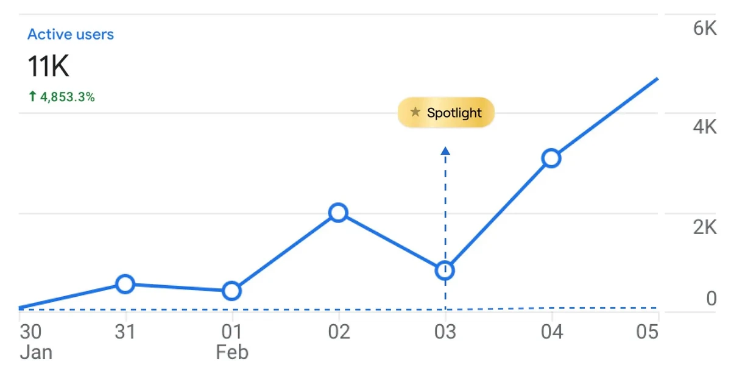Click the green up-arrow trend icon
Screen dimensions: 731x376
point(32,96)
